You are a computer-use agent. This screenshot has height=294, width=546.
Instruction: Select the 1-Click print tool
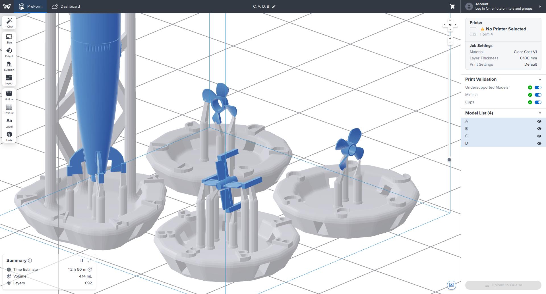point(9,22)
